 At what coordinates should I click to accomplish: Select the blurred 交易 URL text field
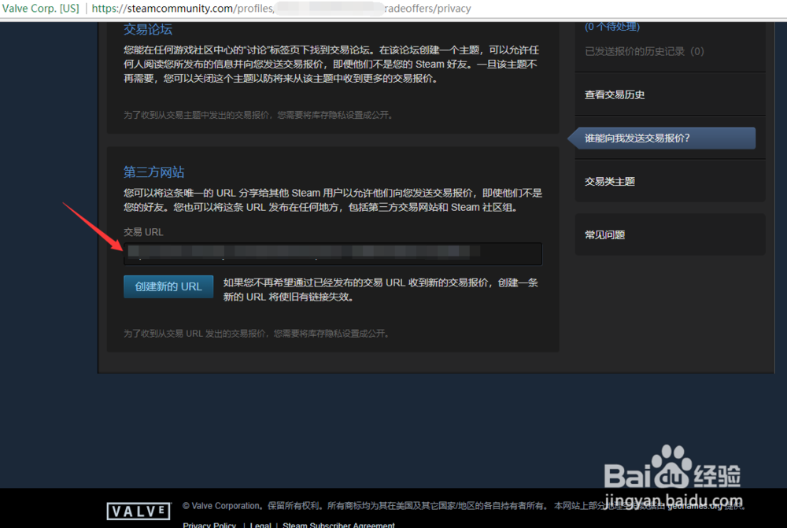tap(332, 253)
